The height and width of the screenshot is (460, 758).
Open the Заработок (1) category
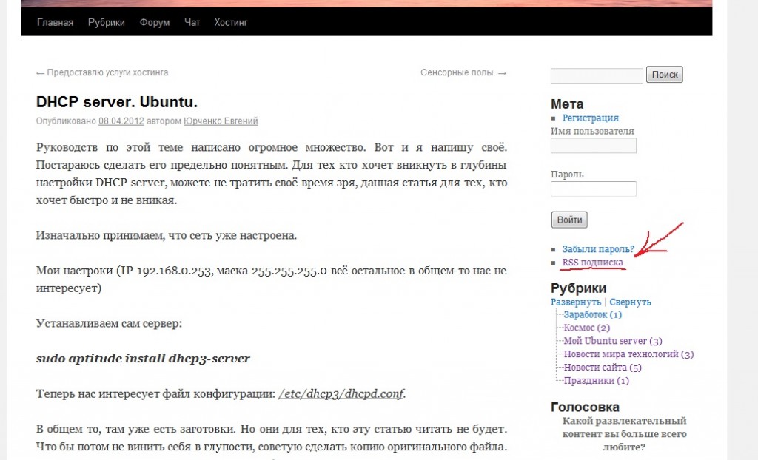593,314
